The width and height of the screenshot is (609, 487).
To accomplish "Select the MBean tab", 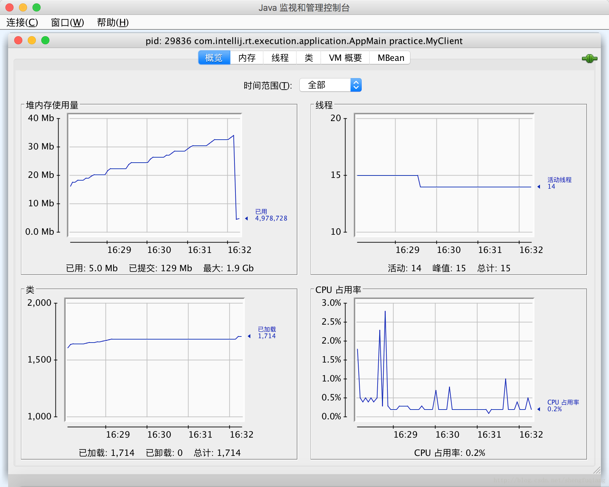I will [x=390, y=58].
